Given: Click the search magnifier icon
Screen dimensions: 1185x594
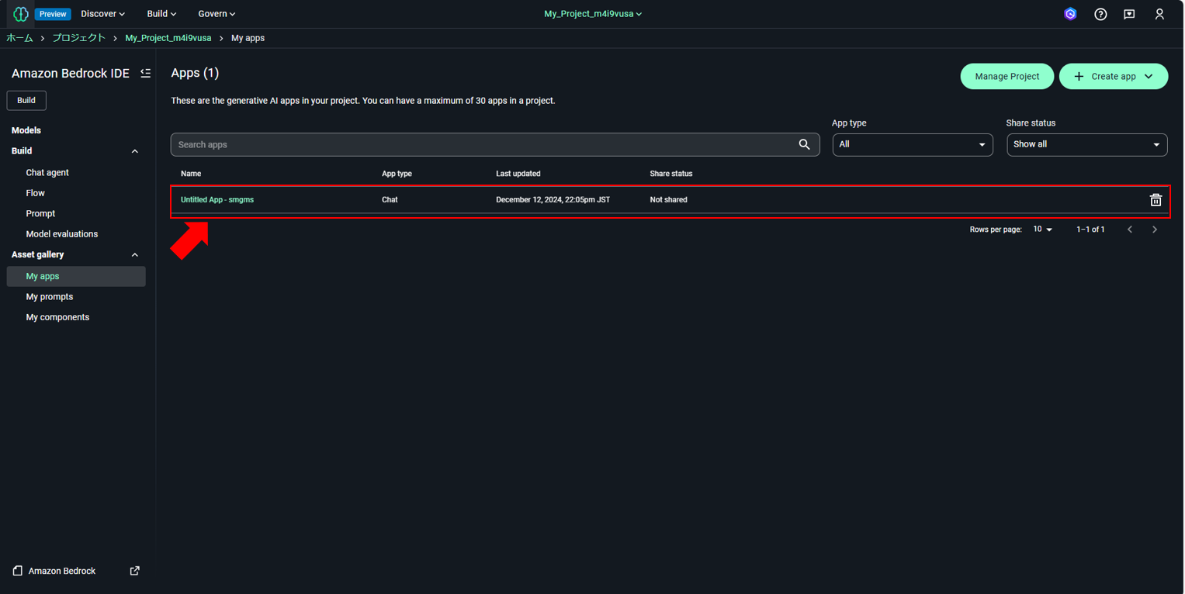Looking at the screenshot, I should [804, 144].
